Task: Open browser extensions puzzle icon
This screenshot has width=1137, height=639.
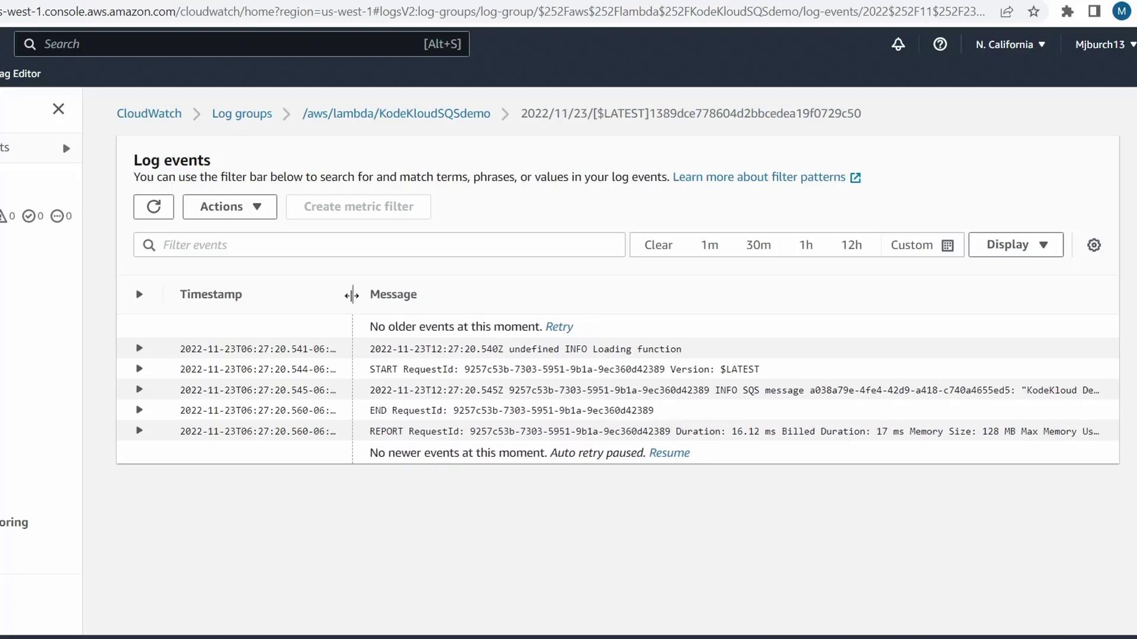Action: coord(1067,12)
